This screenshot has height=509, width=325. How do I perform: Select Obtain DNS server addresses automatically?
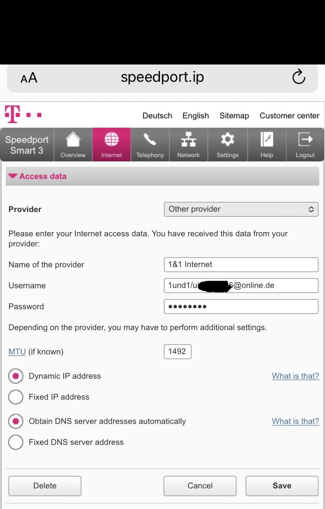pyautogui.click(x=16, y=421)
